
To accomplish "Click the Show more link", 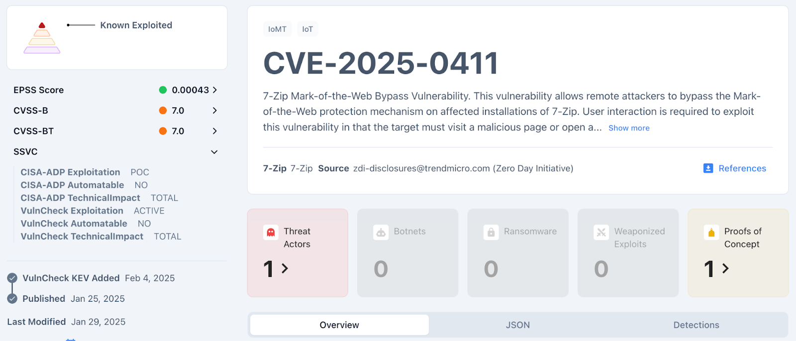I will point(628,128).
